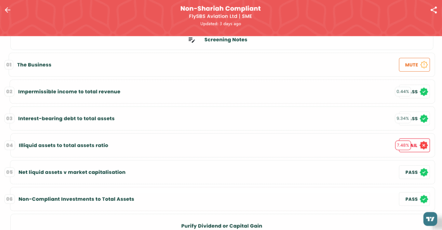442x230 pixels.
Task: Expand Illiquid assets to total assets ratio
Action: (222, 145)
